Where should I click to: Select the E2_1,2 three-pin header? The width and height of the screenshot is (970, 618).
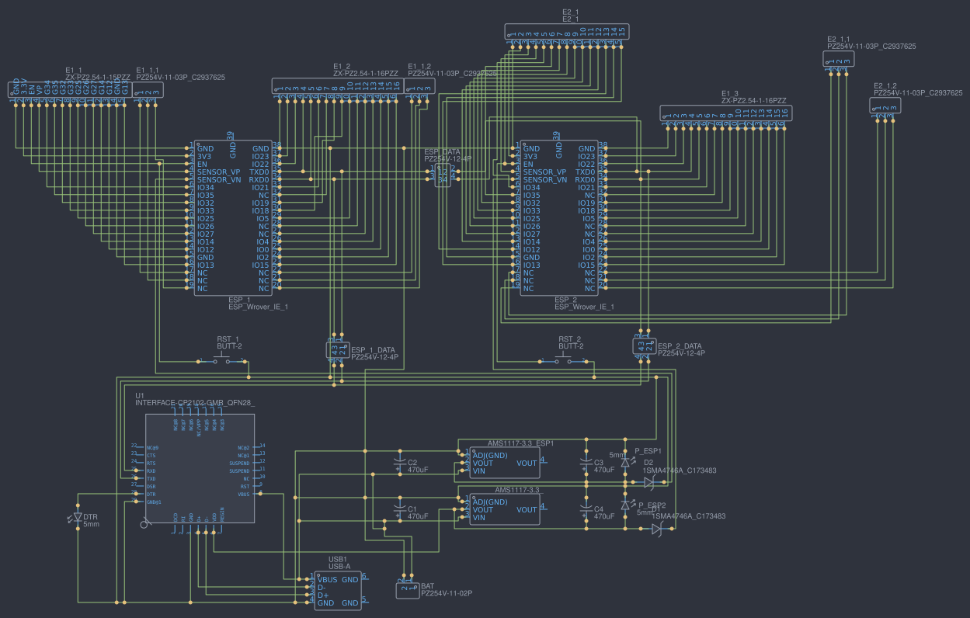(884, 105)
